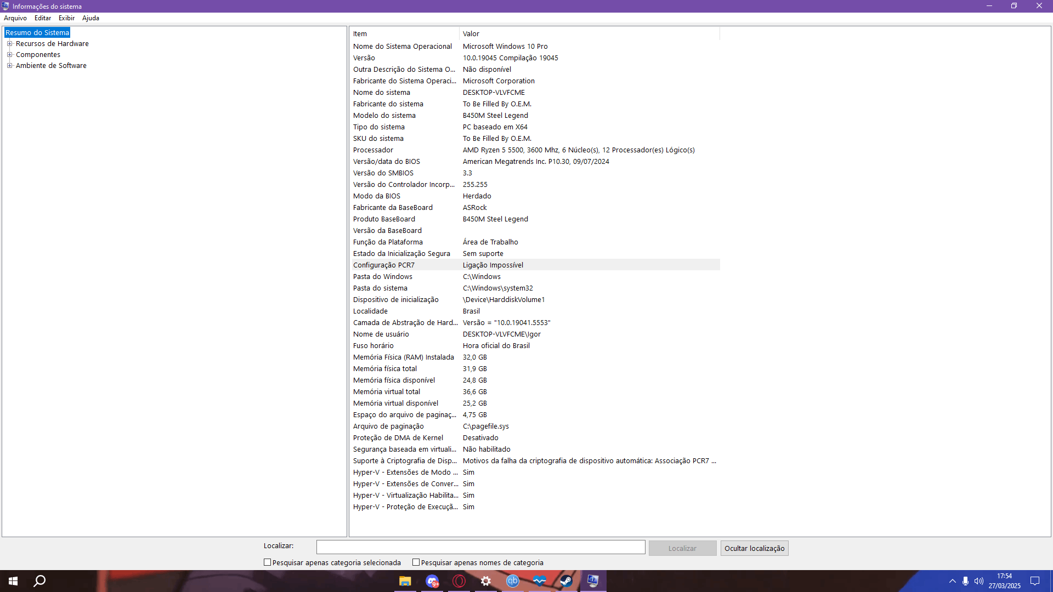The image size is (1053, 592).
Task: Enable Pesquisar apenas categoria selecionada checkbox
Action: coord(268,562)
